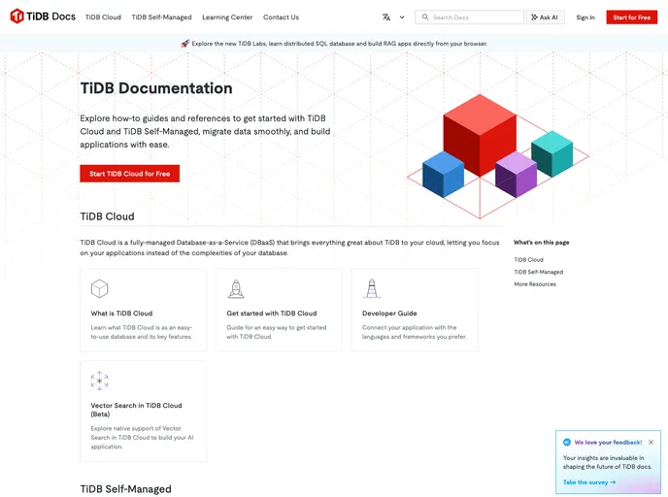668x497 pixels.
Task: Jump to More Resources in page contents
Action: tap(535, 284)
